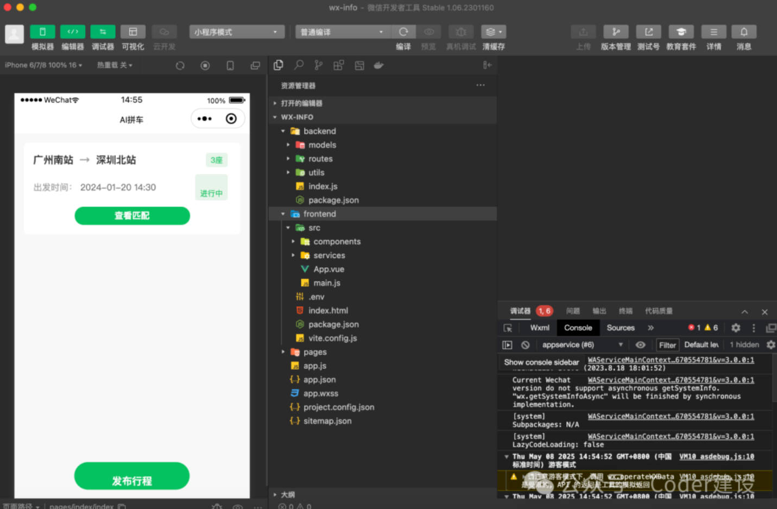The image size is (777, 509).
Task: Show more devtools tabs chevron
Action: coord(650,328)
